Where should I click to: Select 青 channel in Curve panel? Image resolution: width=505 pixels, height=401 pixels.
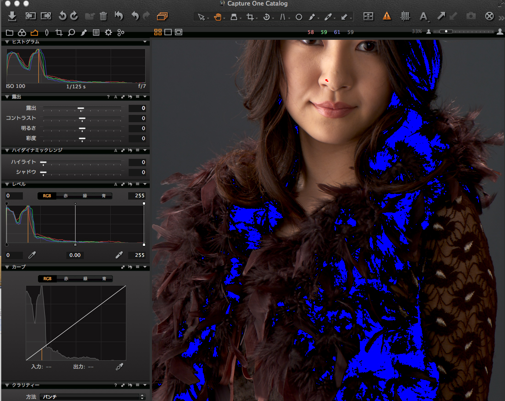point(104,278)
